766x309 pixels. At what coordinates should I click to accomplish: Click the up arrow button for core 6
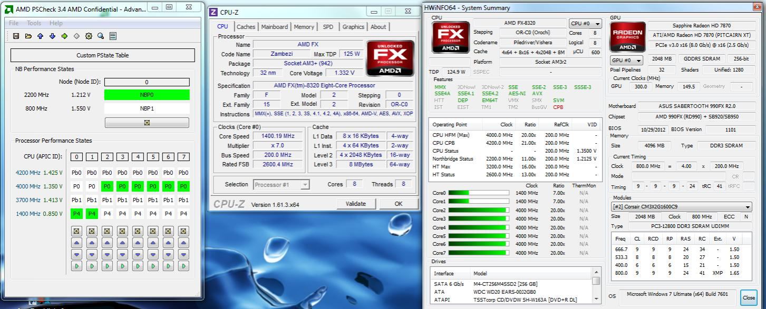click(x=168, y=243)
